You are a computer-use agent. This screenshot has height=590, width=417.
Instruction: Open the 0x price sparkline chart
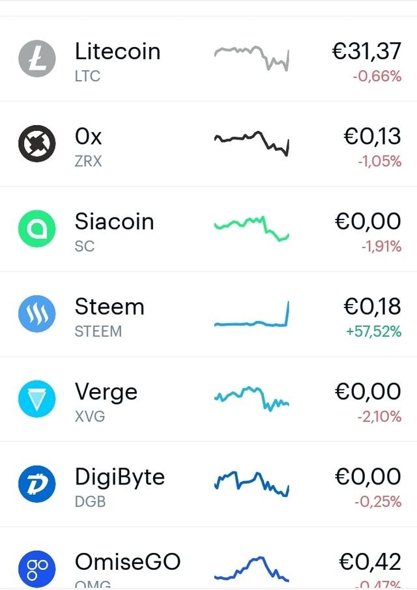pos(252,141)
